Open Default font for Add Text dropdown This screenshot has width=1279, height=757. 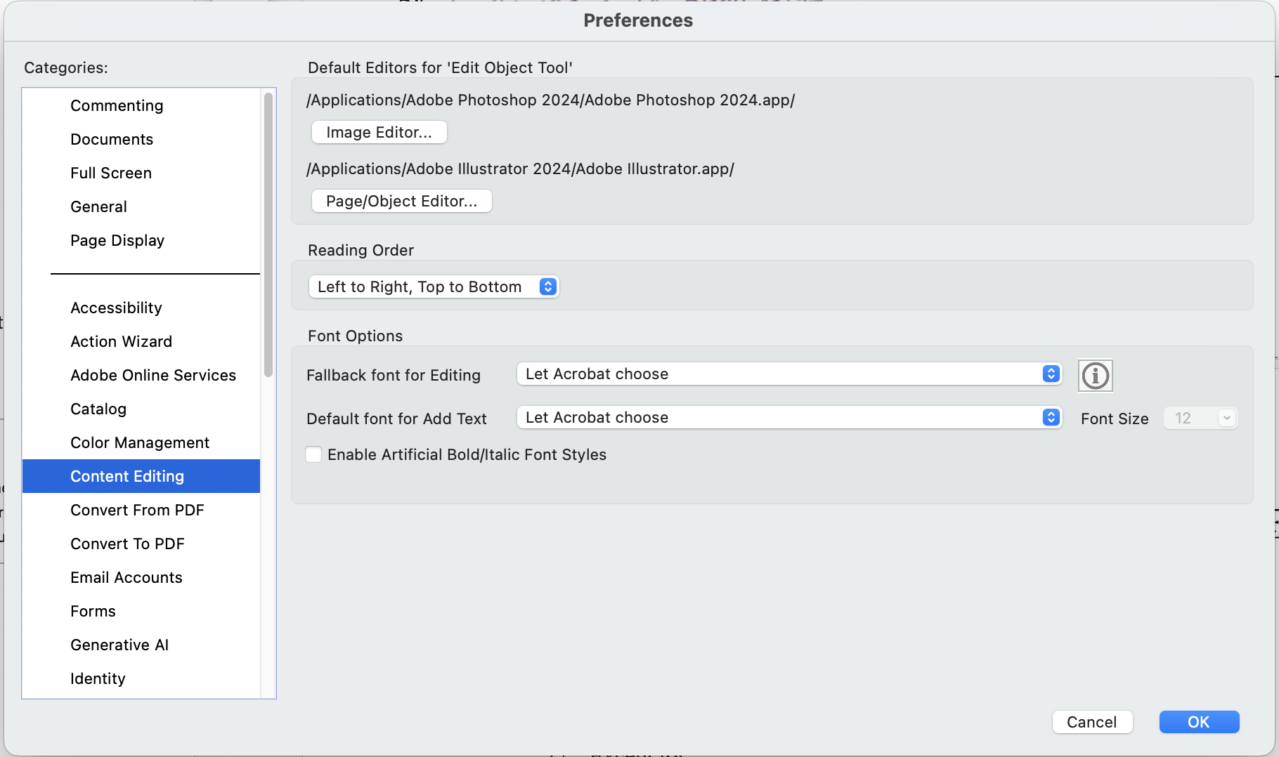pos(788,418)
